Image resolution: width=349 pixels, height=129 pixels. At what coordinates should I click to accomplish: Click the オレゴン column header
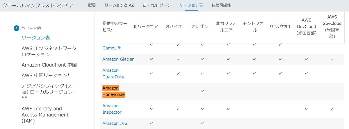200,27
